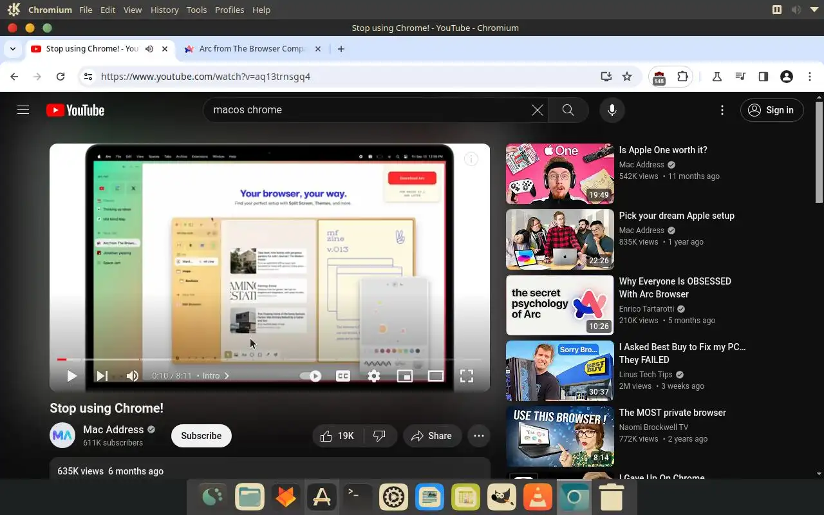The width and height of the screenshot is (824, 515).
Task: Open the player settings gear
Action: 374,376
